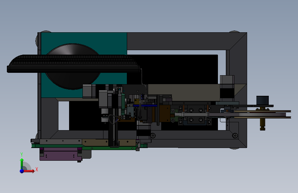
Task: Select the blue Z axis origin ball
Action: 22,171
